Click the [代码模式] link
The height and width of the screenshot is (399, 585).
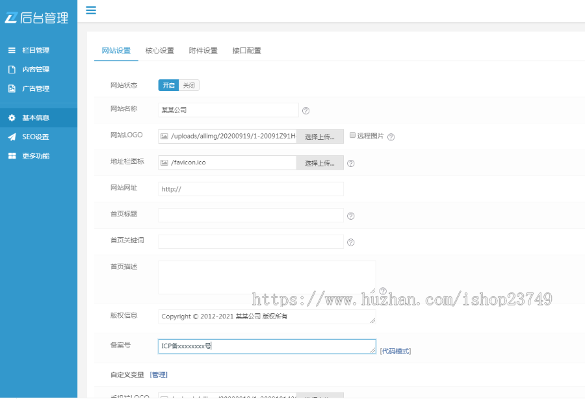(395, 351)
